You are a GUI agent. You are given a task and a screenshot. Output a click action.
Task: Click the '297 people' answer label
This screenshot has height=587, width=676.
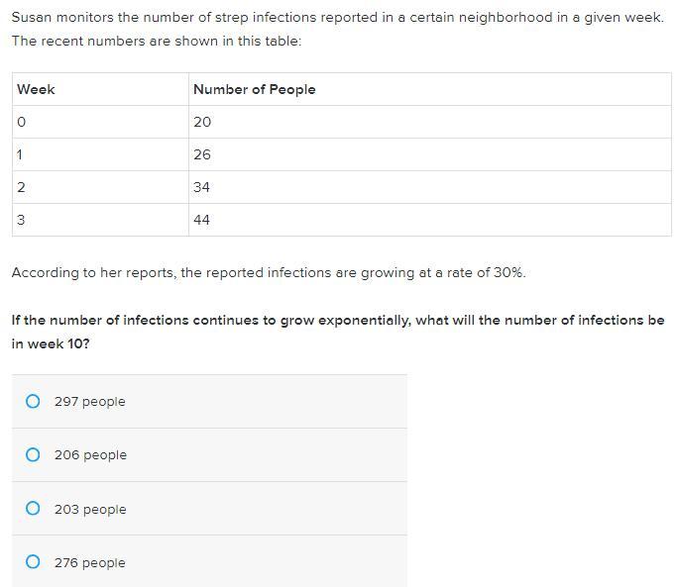89,402
